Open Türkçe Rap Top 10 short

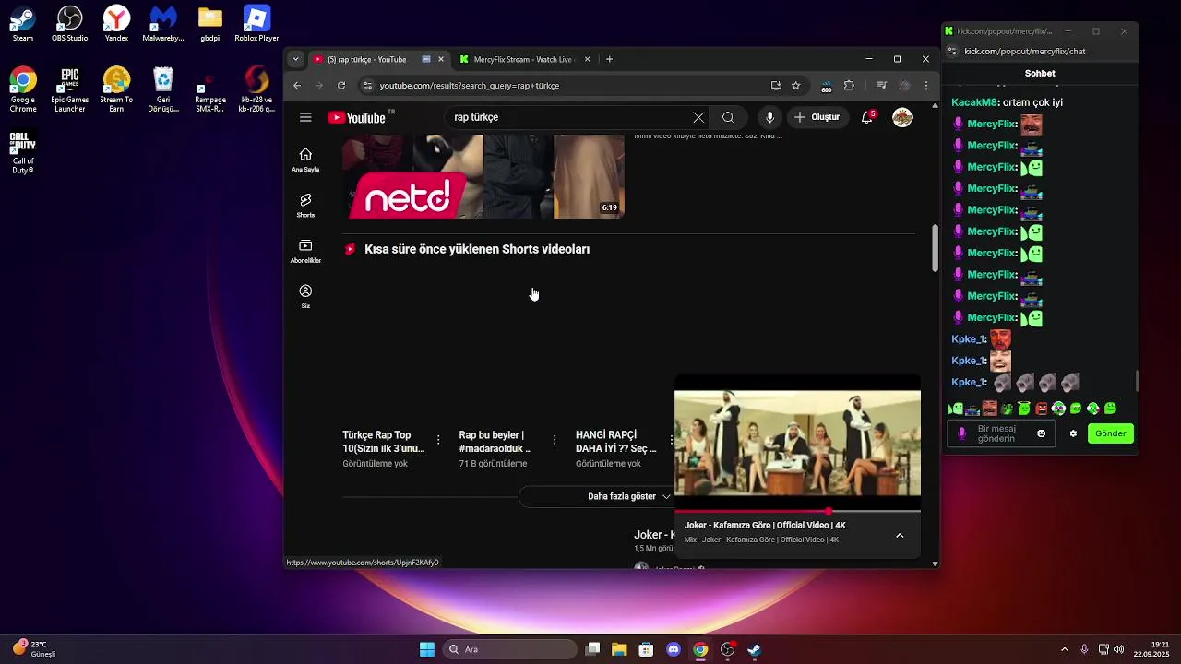384,441
